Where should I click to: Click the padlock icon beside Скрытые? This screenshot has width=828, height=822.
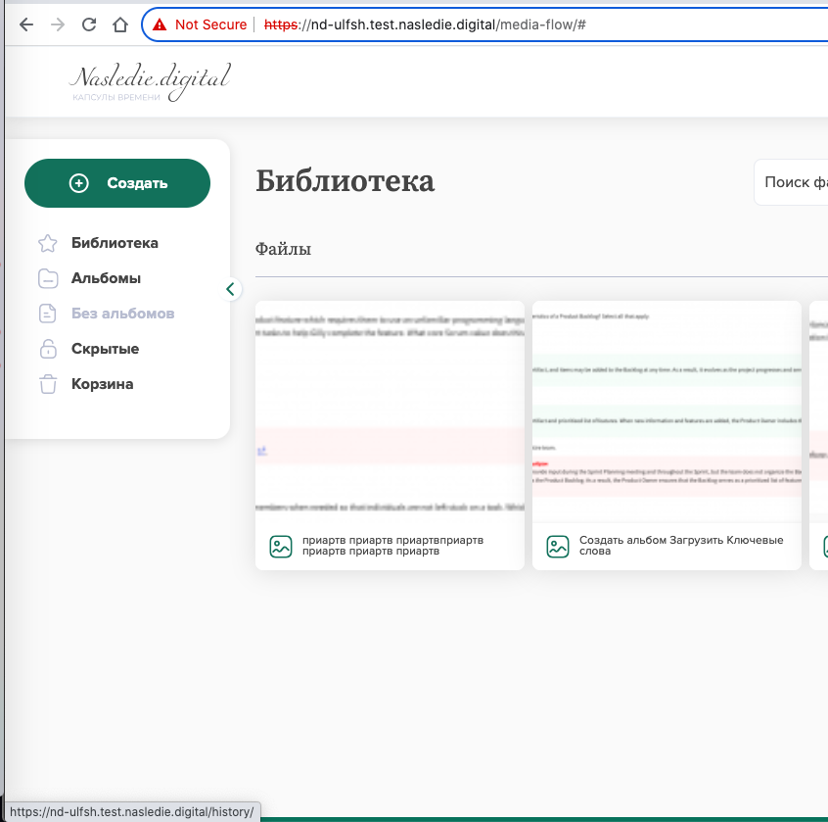click(48, 349)
